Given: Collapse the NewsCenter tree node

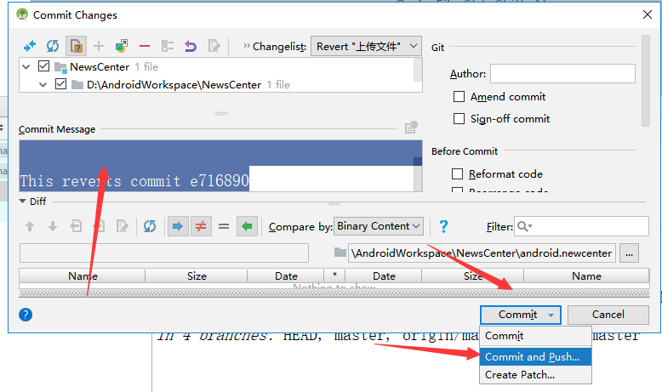Looking at the screenshot, I should 26,66.
